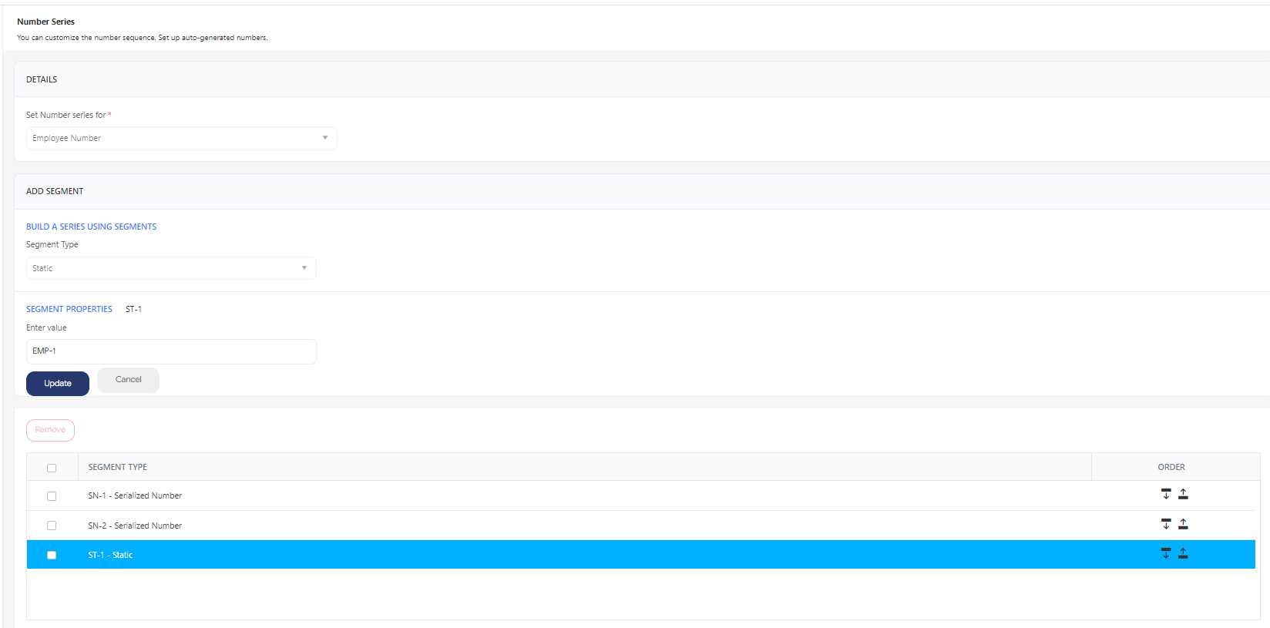
Task: Move SN-2 segment down in order
Action: (x=1166, y=524)
